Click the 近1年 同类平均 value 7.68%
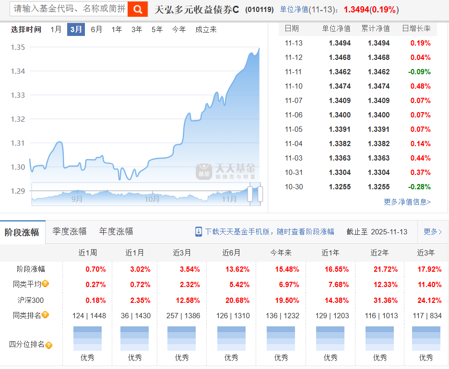 click(x=339, y=285)
